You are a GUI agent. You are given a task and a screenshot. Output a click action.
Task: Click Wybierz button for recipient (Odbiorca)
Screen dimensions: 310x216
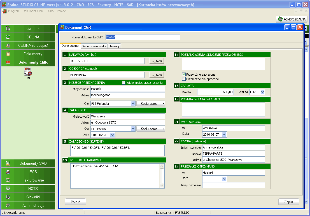[x=157, y=75]
